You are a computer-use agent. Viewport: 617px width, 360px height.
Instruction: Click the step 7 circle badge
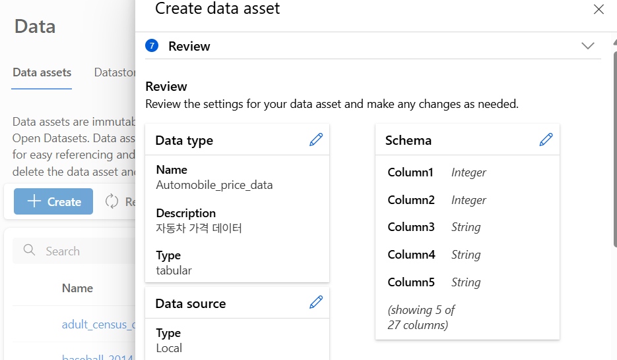(x=152, y=45)
